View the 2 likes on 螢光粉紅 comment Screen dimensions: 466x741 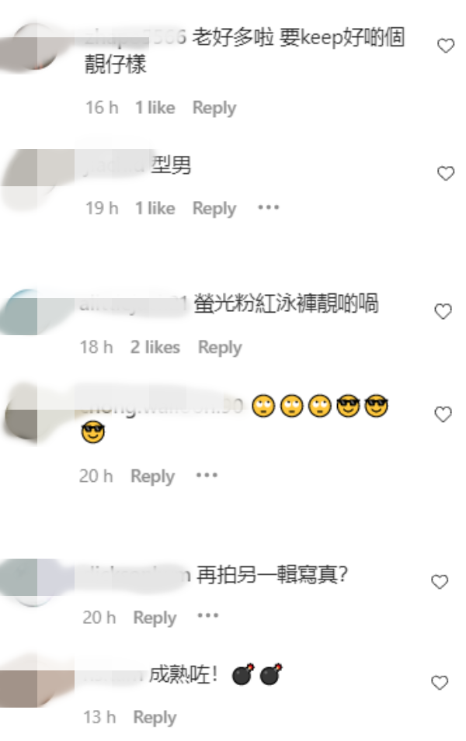155,348
